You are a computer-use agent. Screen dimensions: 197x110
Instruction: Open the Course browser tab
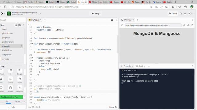[x=157, y=2]
